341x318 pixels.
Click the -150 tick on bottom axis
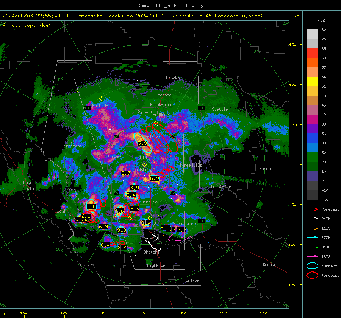[x=22, y=313]
